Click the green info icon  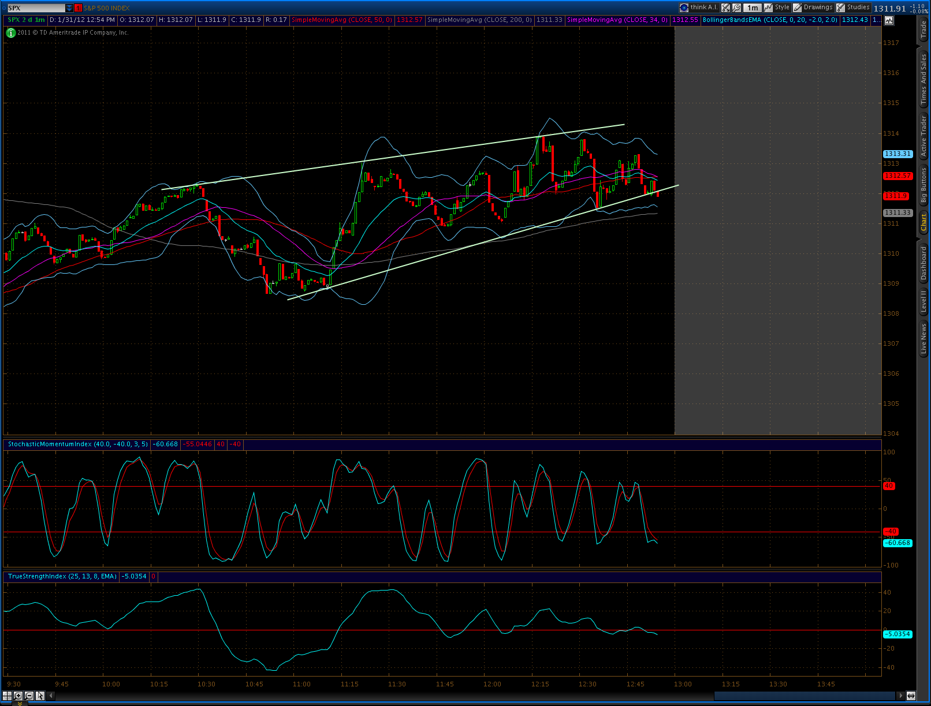[10, 33]
